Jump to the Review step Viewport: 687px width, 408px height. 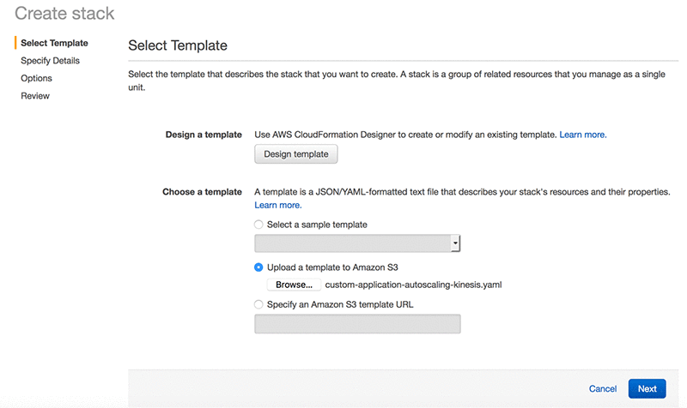coord(35,96)
